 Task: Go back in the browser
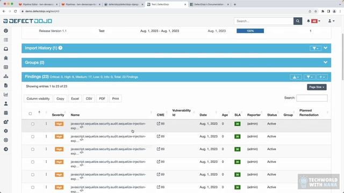point(4,11)
